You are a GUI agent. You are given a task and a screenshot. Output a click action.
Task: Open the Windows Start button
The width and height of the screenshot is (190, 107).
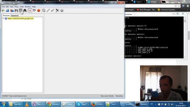pyautogui.click(x=4, y=104)
